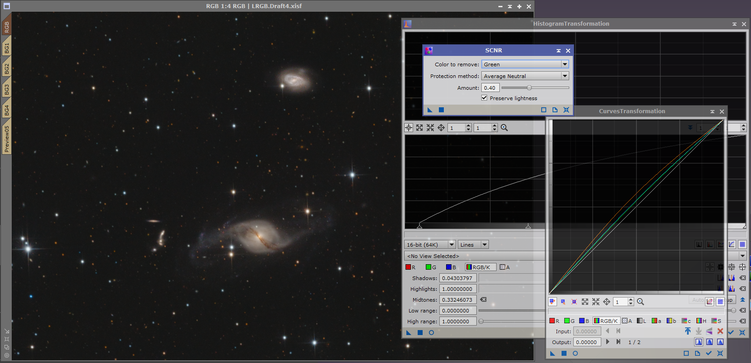Select B channel in HistogramTransformation

coord(451,267)
